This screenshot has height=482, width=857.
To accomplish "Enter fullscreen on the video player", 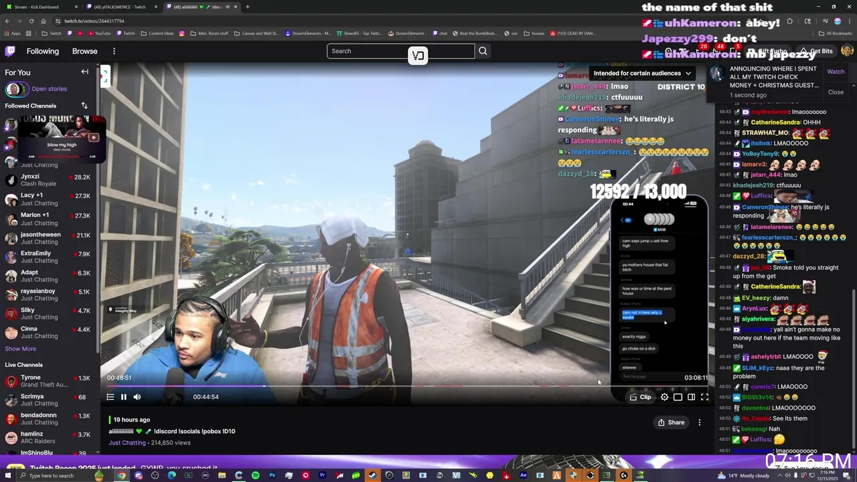I will click(x=704, y=397).
